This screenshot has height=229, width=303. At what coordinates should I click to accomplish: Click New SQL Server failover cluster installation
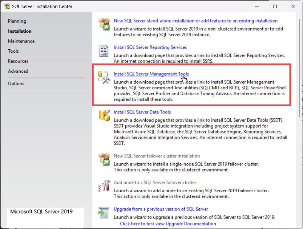pos(157,156)
